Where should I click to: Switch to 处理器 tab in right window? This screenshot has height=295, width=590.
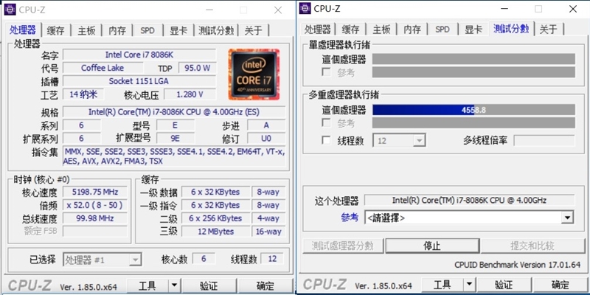(x=318, y=29)
